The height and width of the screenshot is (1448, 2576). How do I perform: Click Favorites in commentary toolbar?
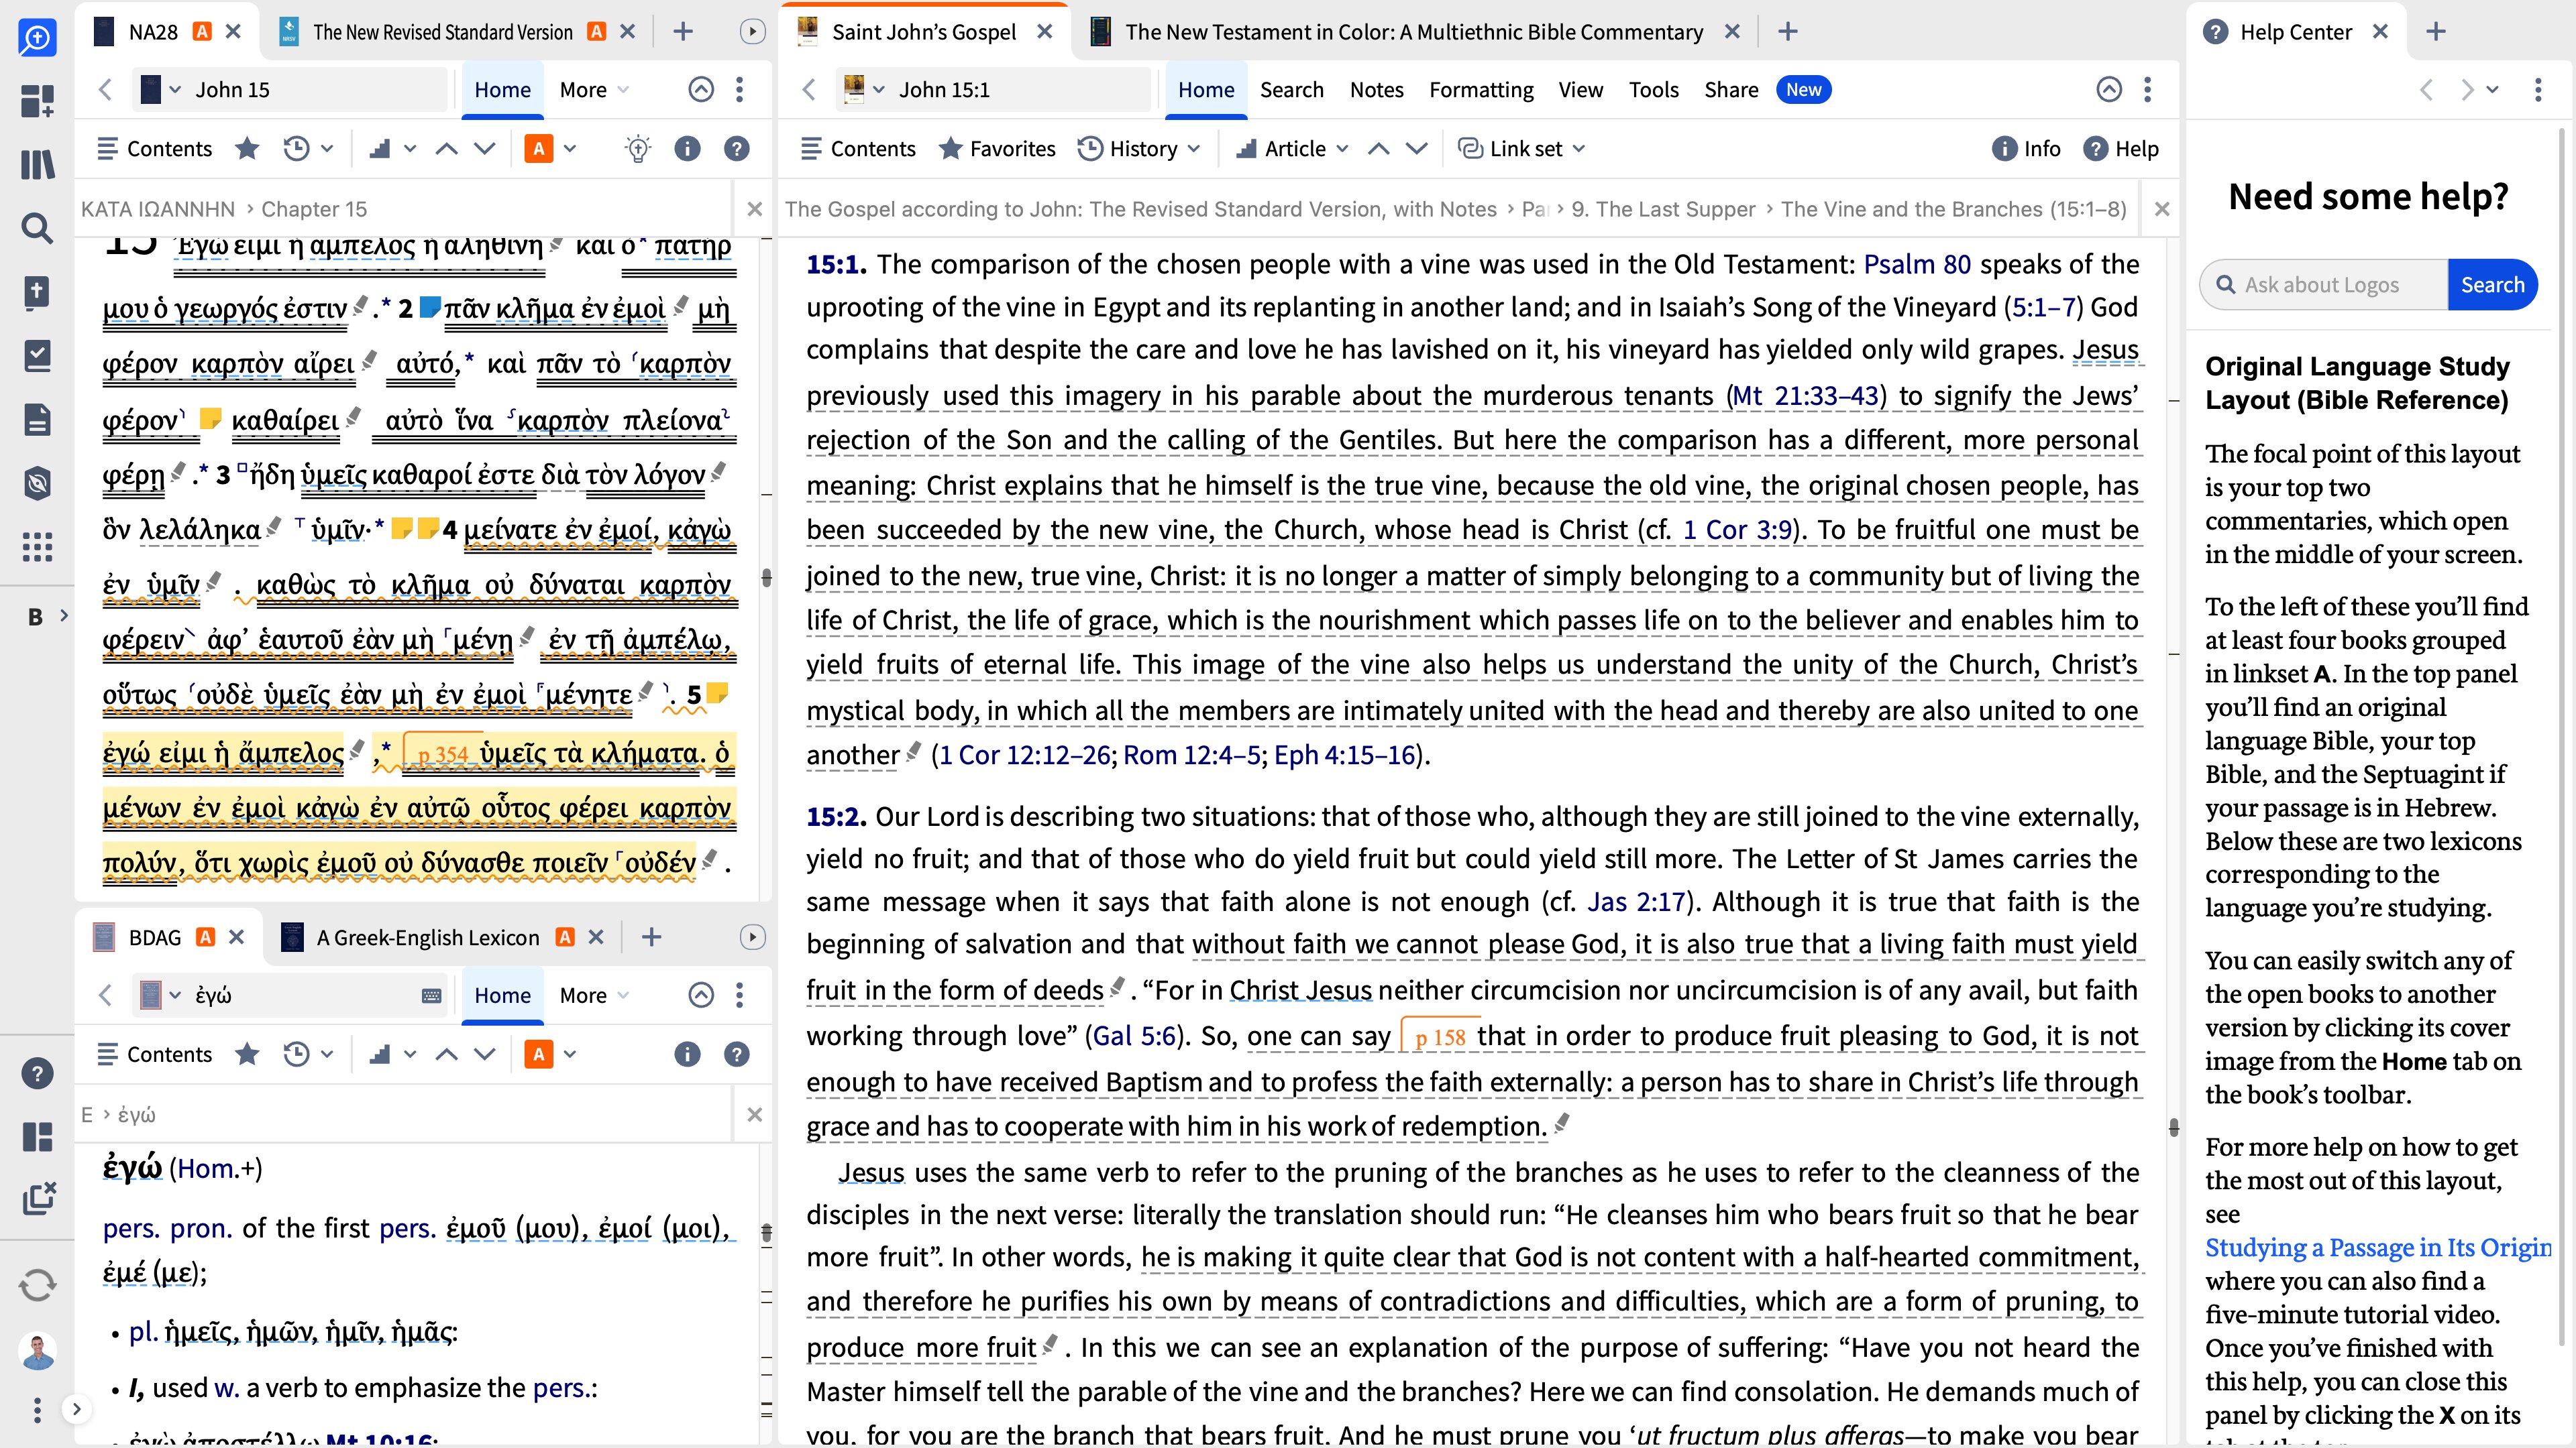click(997, 149)
